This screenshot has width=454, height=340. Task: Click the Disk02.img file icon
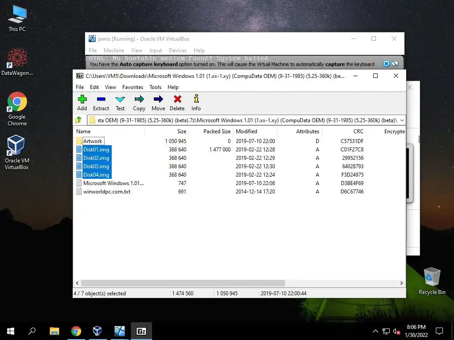pos(79,158)
